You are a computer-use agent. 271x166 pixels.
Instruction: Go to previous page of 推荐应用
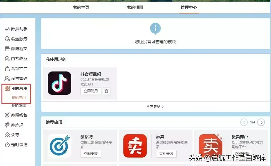click(x=244, y=122)
